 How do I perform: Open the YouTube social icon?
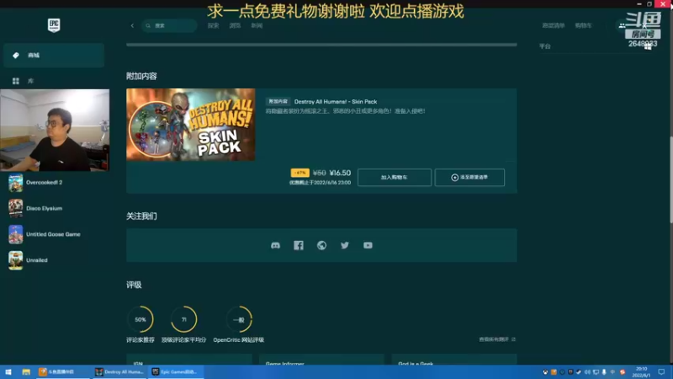click(x=368, y=245)
